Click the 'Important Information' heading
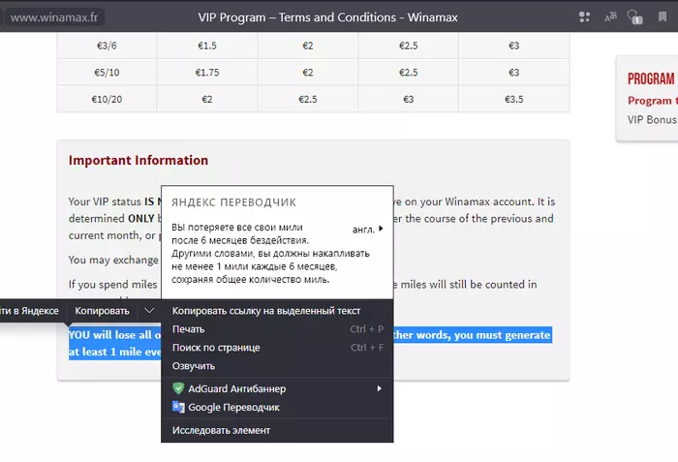 (139, 160)
